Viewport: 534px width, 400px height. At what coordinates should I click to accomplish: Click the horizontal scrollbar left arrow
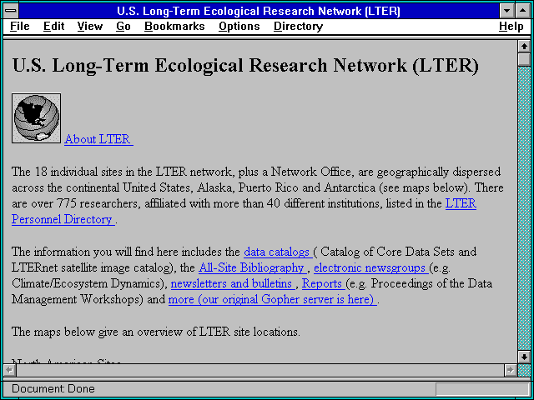9,370
